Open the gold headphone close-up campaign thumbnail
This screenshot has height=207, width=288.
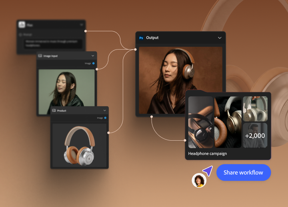click(228, 122)
